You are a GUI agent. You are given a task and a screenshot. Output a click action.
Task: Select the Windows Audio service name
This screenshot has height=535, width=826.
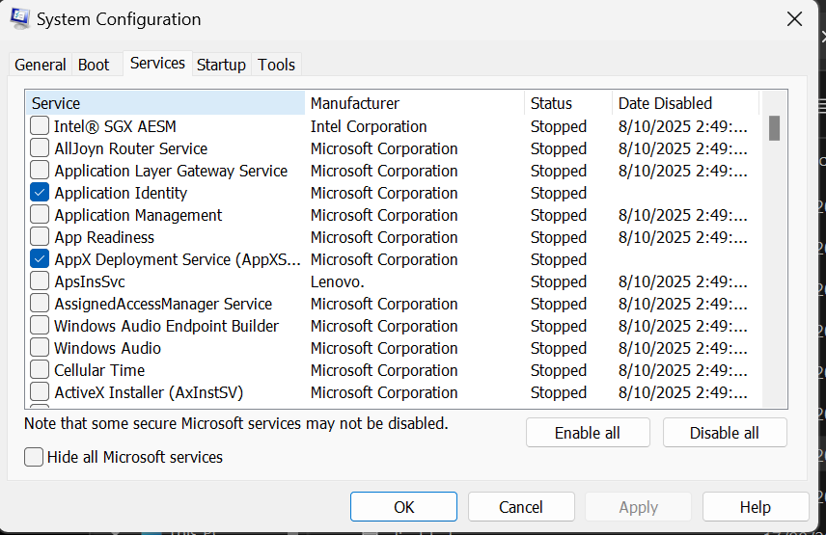[x=107, y=348]
